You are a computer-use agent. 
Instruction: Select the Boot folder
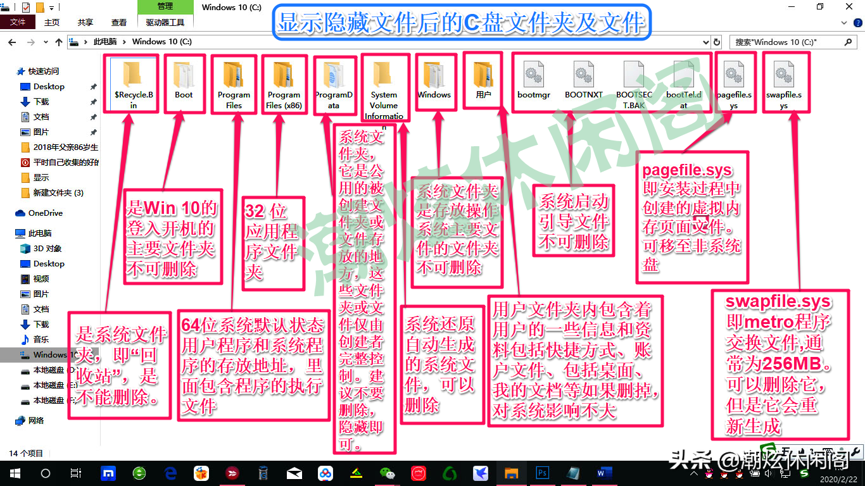[x=184, y=79]
